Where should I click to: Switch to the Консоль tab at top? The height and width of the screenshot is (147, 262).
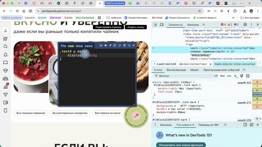193,24
